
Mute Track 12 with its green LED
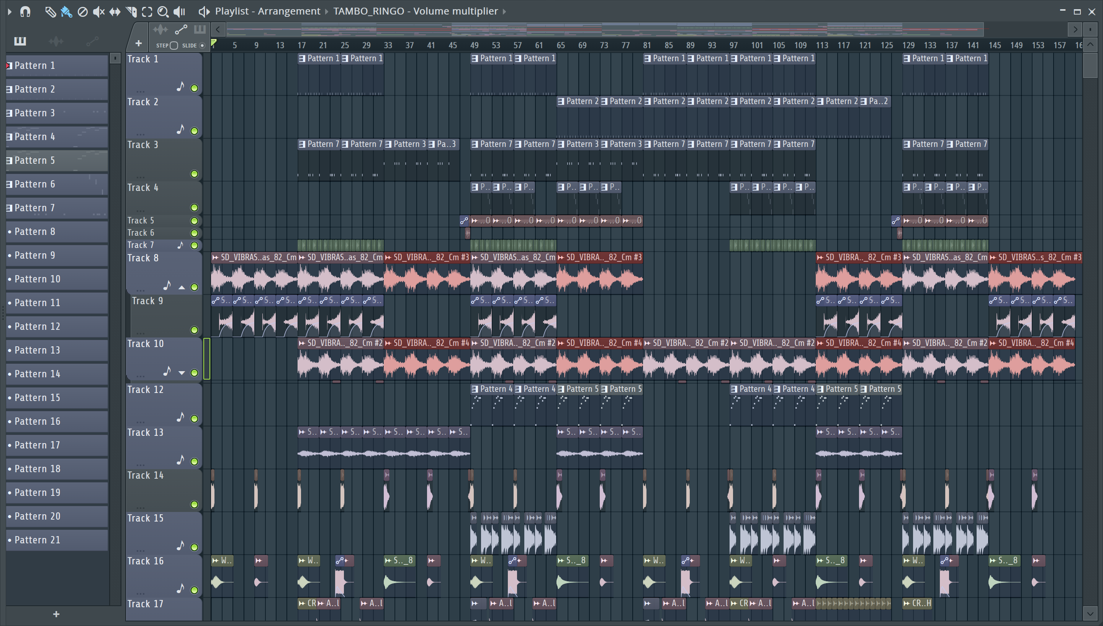point(195,419)
